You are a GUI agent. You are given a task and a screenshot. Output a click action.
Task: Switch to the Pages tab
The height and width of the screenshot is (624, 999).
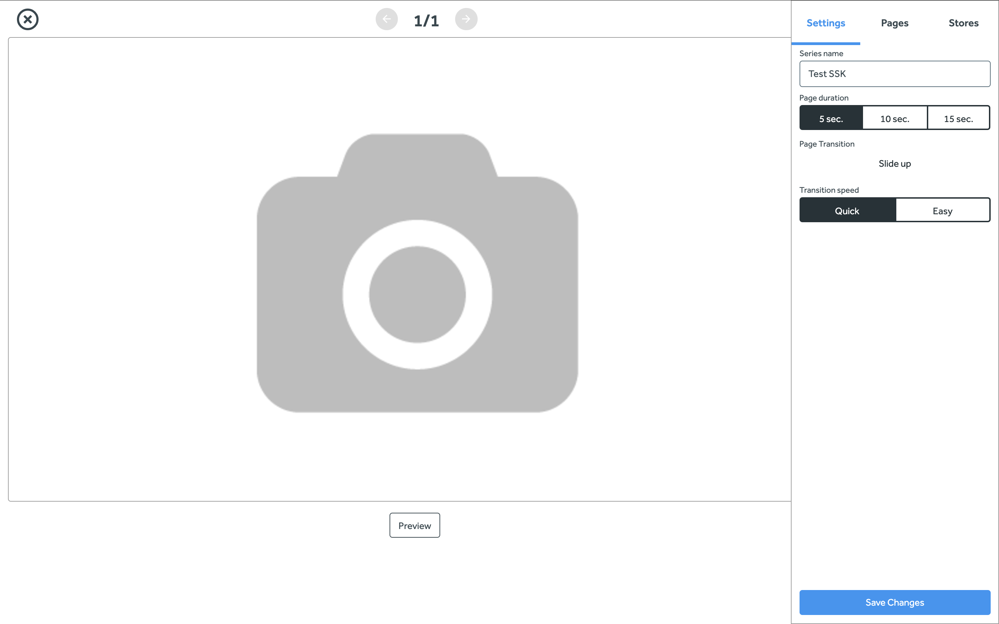(x=895, y=23)
